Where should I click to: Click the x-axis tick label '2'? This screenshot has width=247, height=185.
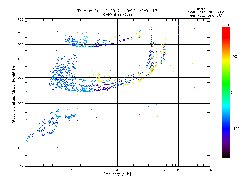point(71,170)
